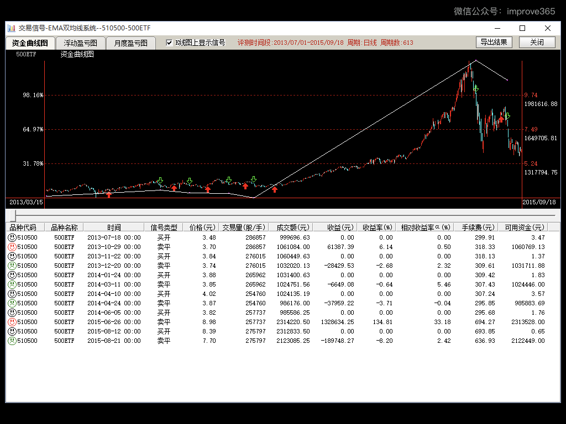Viewport: 566px width, 424px height.
Task: Click the face icon on the 2015-08-12 row
Action: [12, 331]
